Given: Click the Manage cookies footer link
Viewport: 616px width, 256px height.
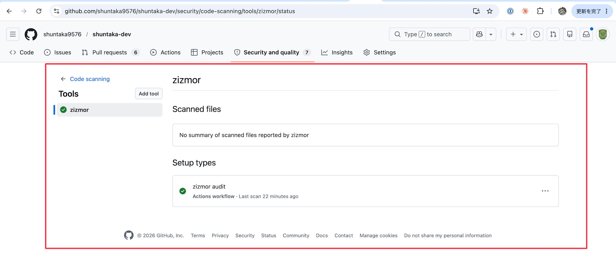Looking at the screenshot, I should [379, 235].
